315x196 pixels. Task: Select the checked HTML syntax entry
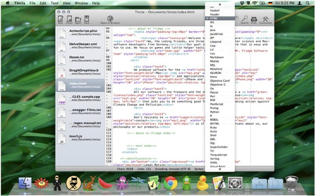(x=220, y=18)
